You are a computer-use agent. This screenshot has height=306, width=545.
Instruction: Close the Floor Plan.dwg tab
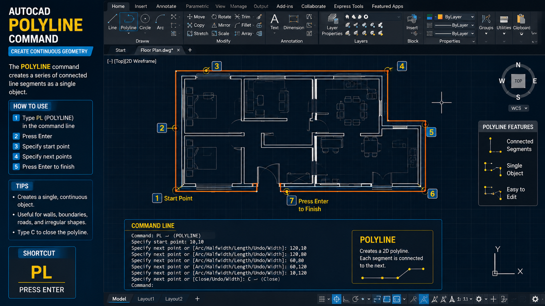pos(178,50)
